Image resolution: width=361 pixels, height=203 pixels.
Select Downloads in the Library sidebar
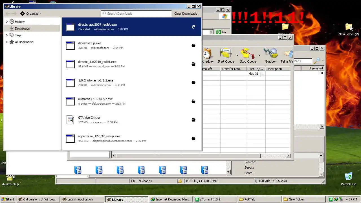(x=32, y=28)
